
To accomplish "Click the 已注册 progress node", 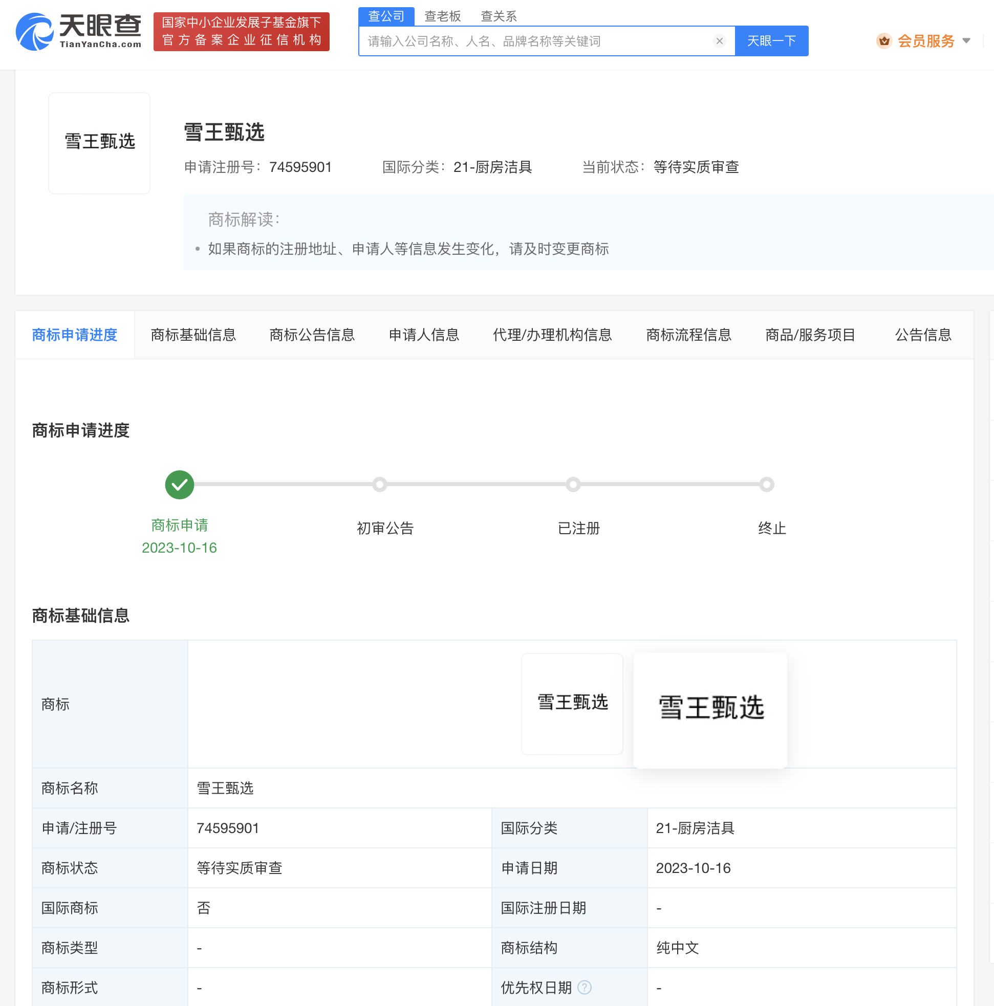I will click(x=573, y=485).
